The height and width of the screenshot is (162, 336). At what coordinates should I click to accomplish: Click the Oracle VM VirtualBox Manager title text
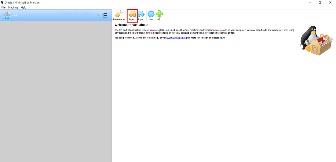(x=23, y=2)
